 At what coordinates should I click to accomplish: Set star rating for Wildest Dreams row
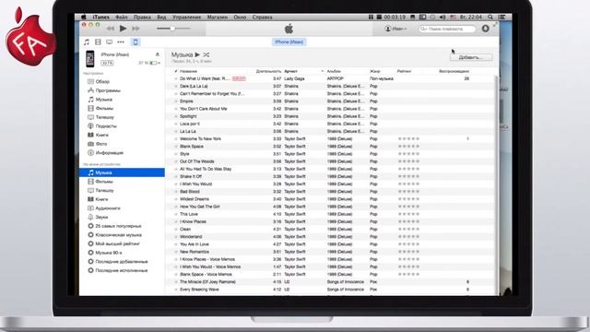coord(408,199)
